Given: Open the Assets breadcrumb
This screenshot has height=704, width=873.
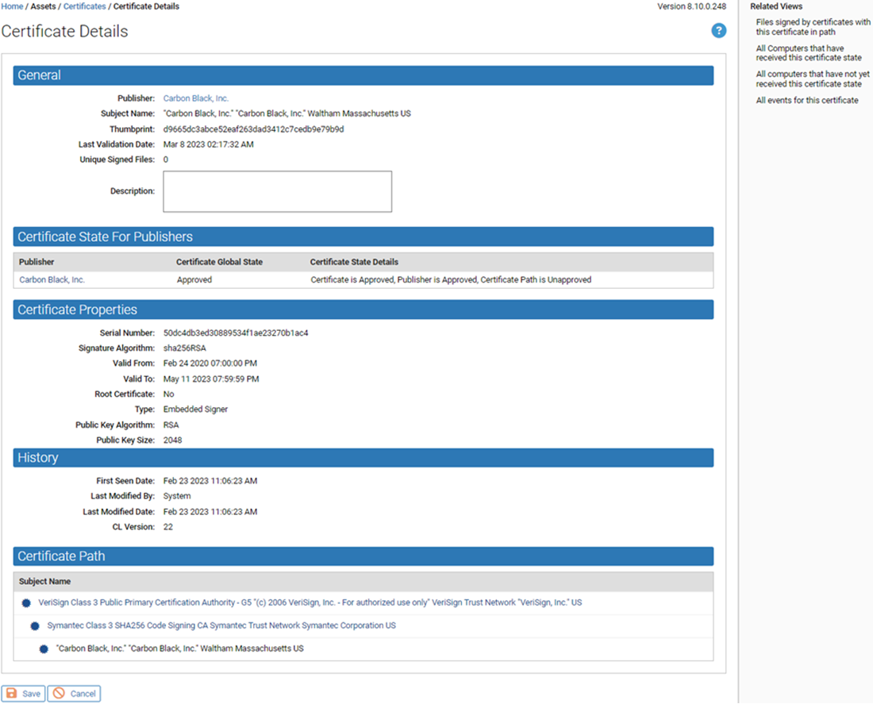Looking at the screenshot, I should [43, 6].
